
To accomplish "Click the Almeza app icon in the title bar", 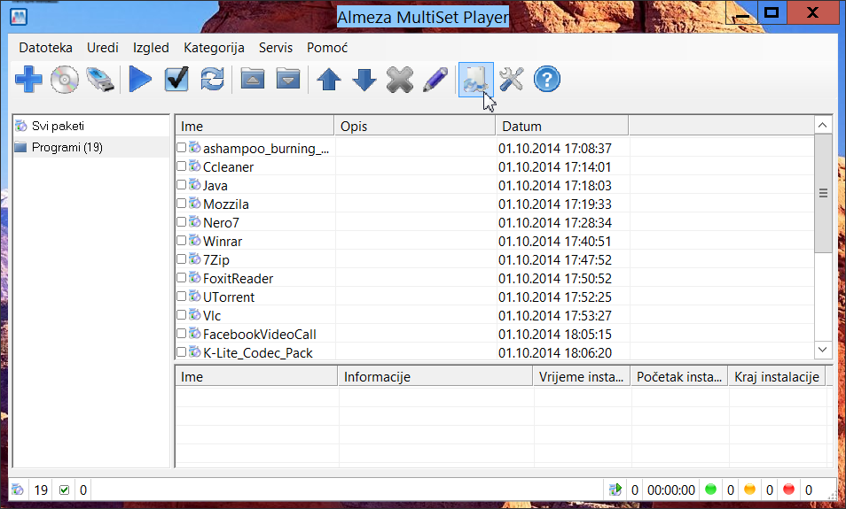I will (19, 16).
